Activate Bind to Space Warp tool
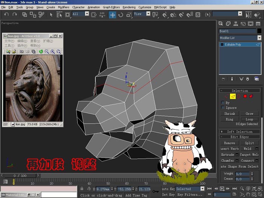 (41, 15)
